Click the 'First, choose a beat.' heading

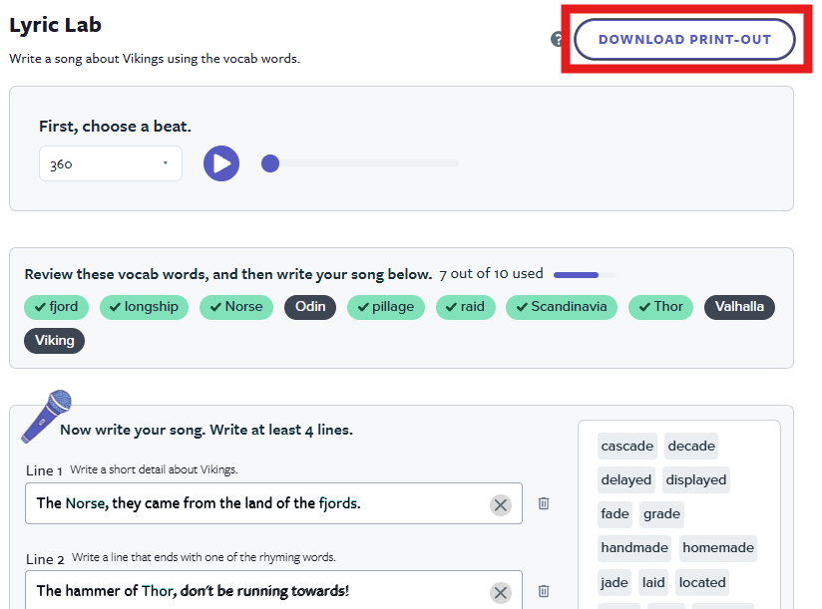[x=115, y=127]
